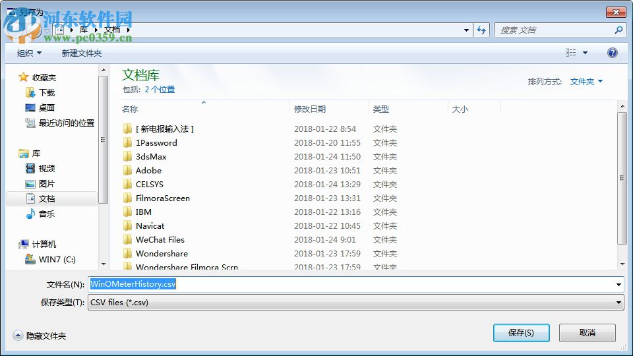Click sidebar scrollbar up arrow

104,71
